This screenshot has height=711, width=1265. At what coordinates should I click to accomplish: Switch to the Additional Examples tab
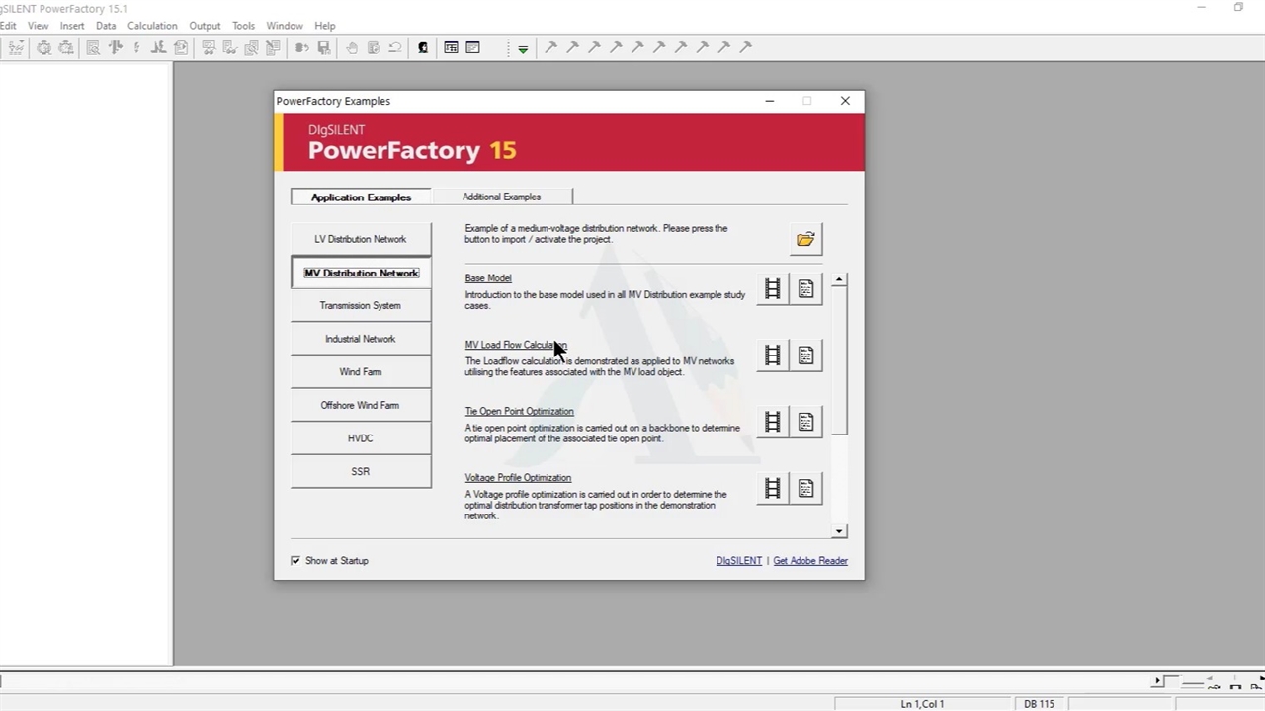click(501, 197)
